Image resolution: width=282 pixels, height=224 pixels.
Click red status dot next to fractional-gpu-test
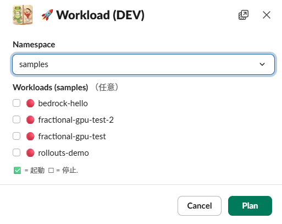click(30, 136)
